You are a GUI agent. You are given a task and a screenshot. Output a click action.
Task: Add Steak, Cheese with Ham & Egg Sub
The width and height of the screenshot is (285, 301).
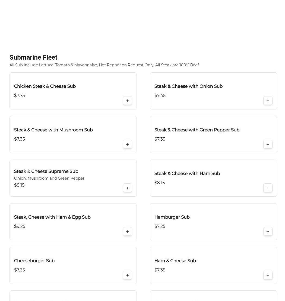[x=128, y=232]
